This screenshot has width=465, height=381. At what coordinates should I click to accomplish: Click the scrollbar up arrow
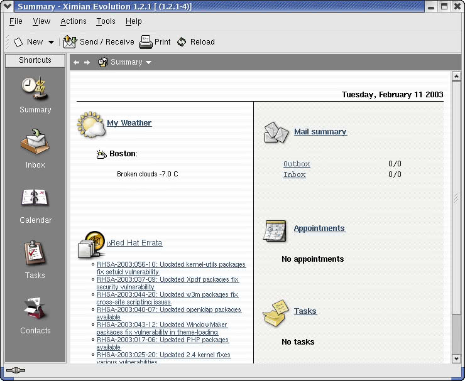coord(456,77)
